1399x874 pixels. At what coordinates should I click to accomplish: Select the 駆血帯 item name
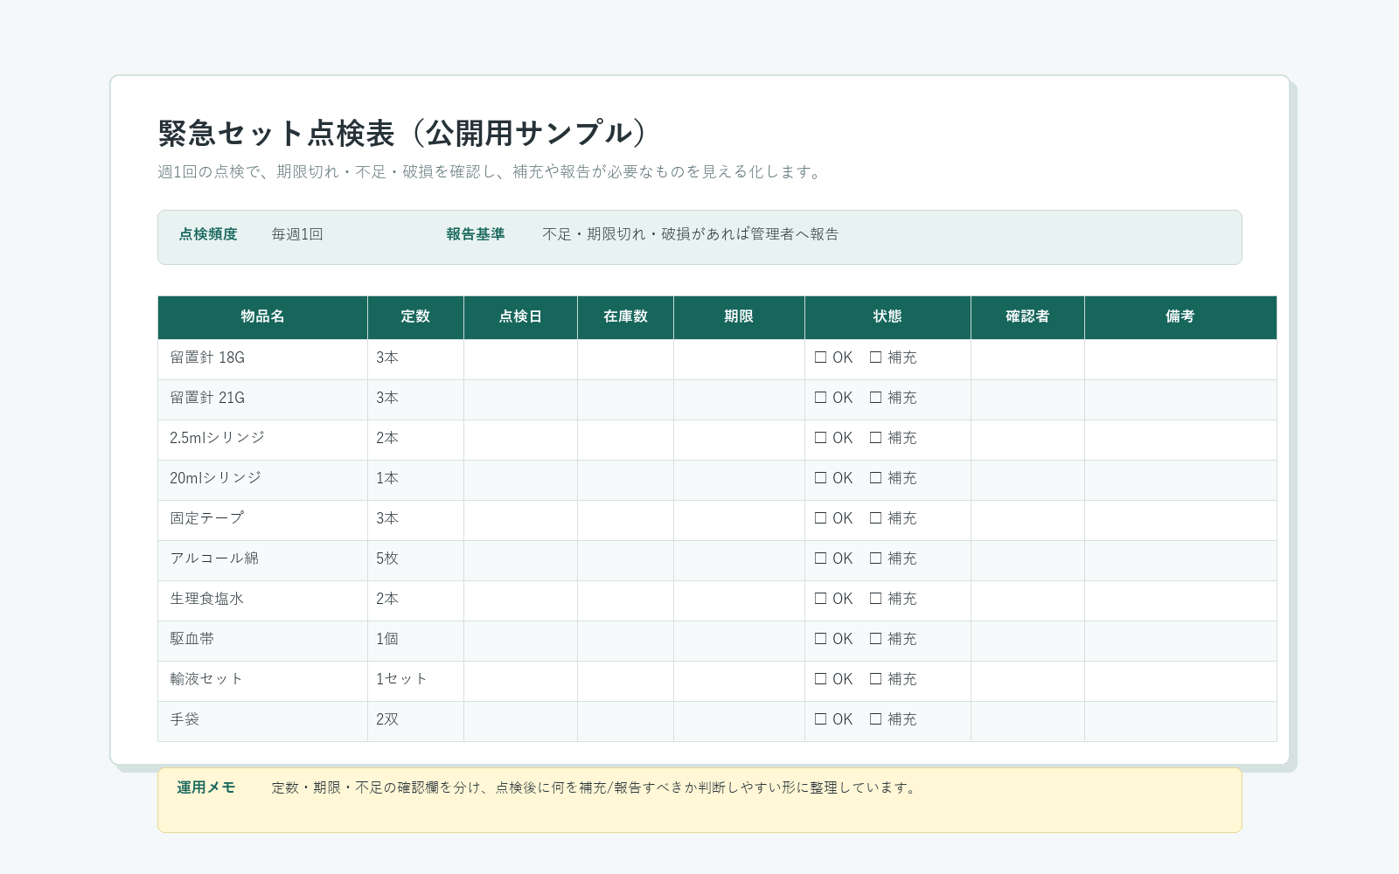192,639
